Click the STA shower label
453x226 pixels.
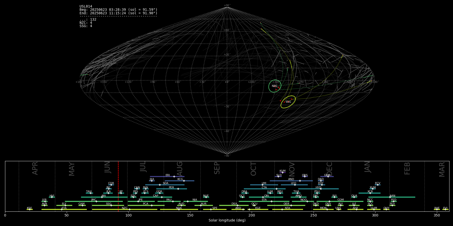264,200
